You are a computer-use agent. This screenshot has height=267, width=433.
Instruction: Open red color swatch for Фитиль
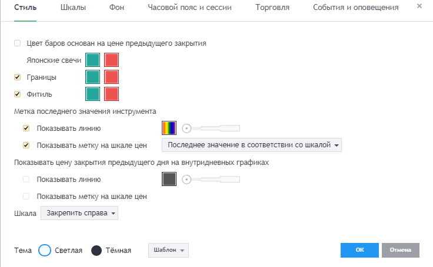point(111,94)
